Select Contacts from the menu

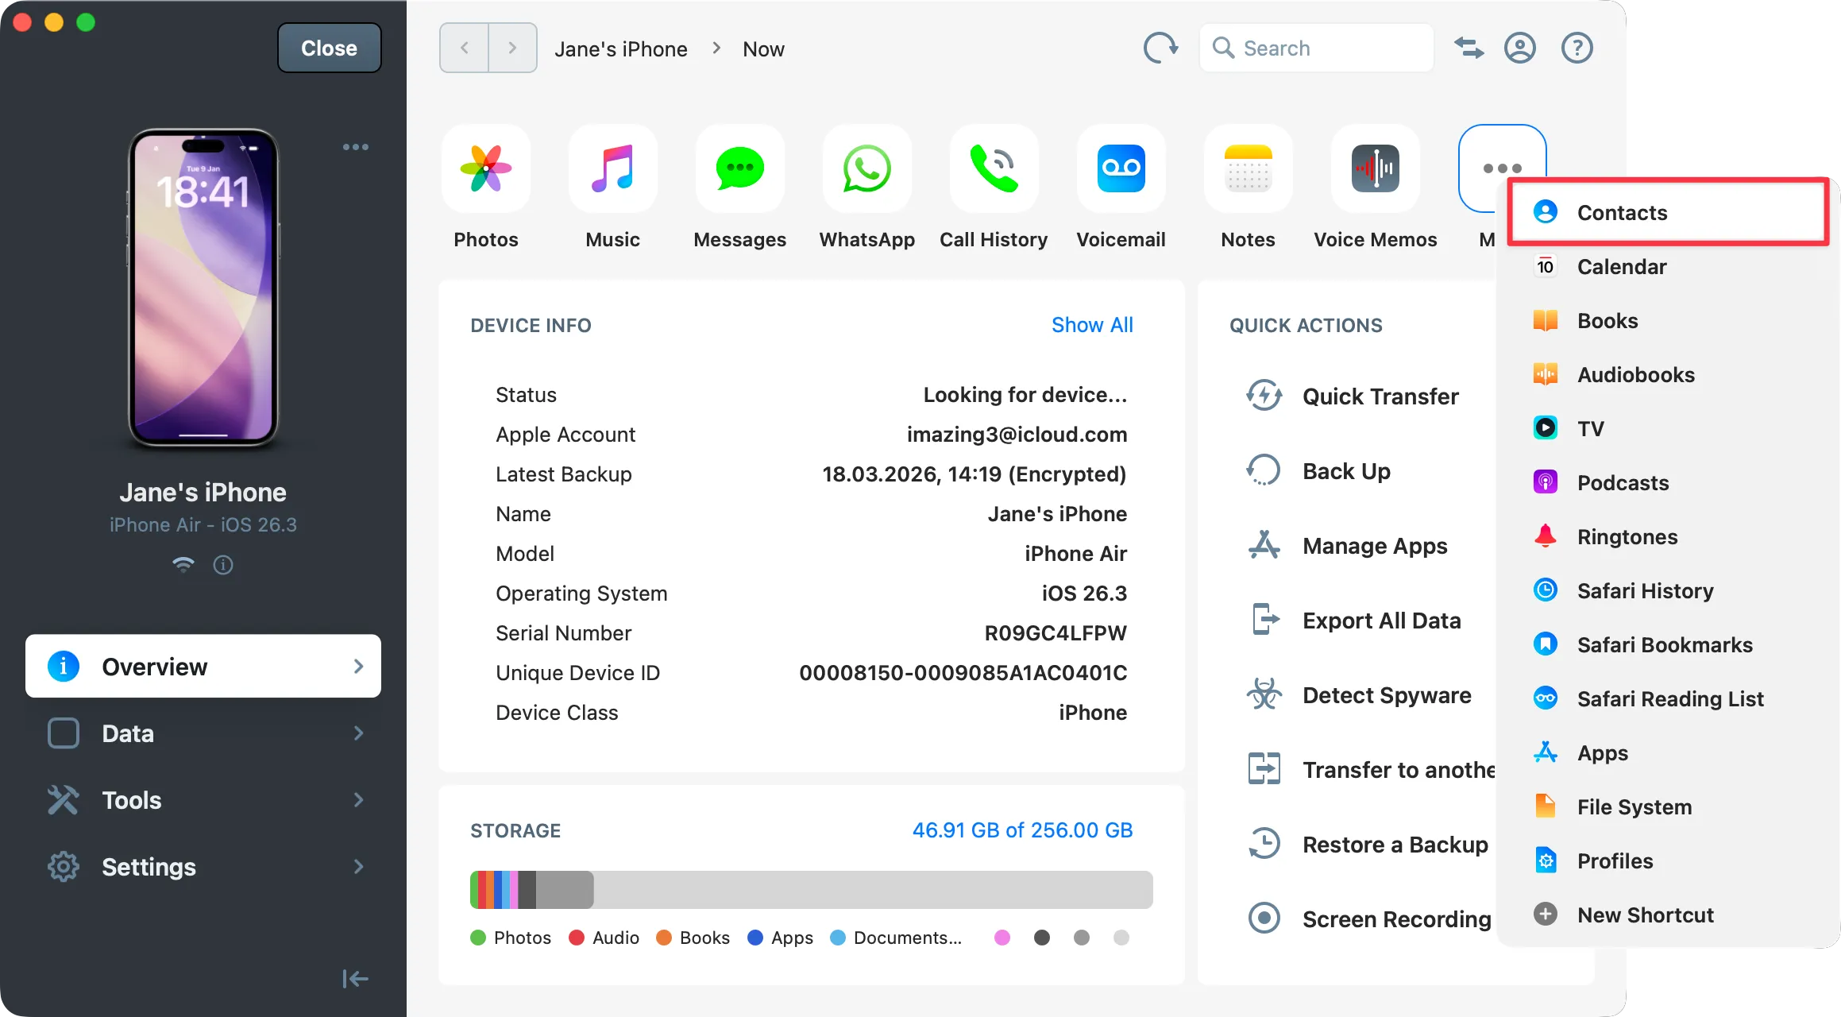pyautogui.click(x=1620, y=212)
